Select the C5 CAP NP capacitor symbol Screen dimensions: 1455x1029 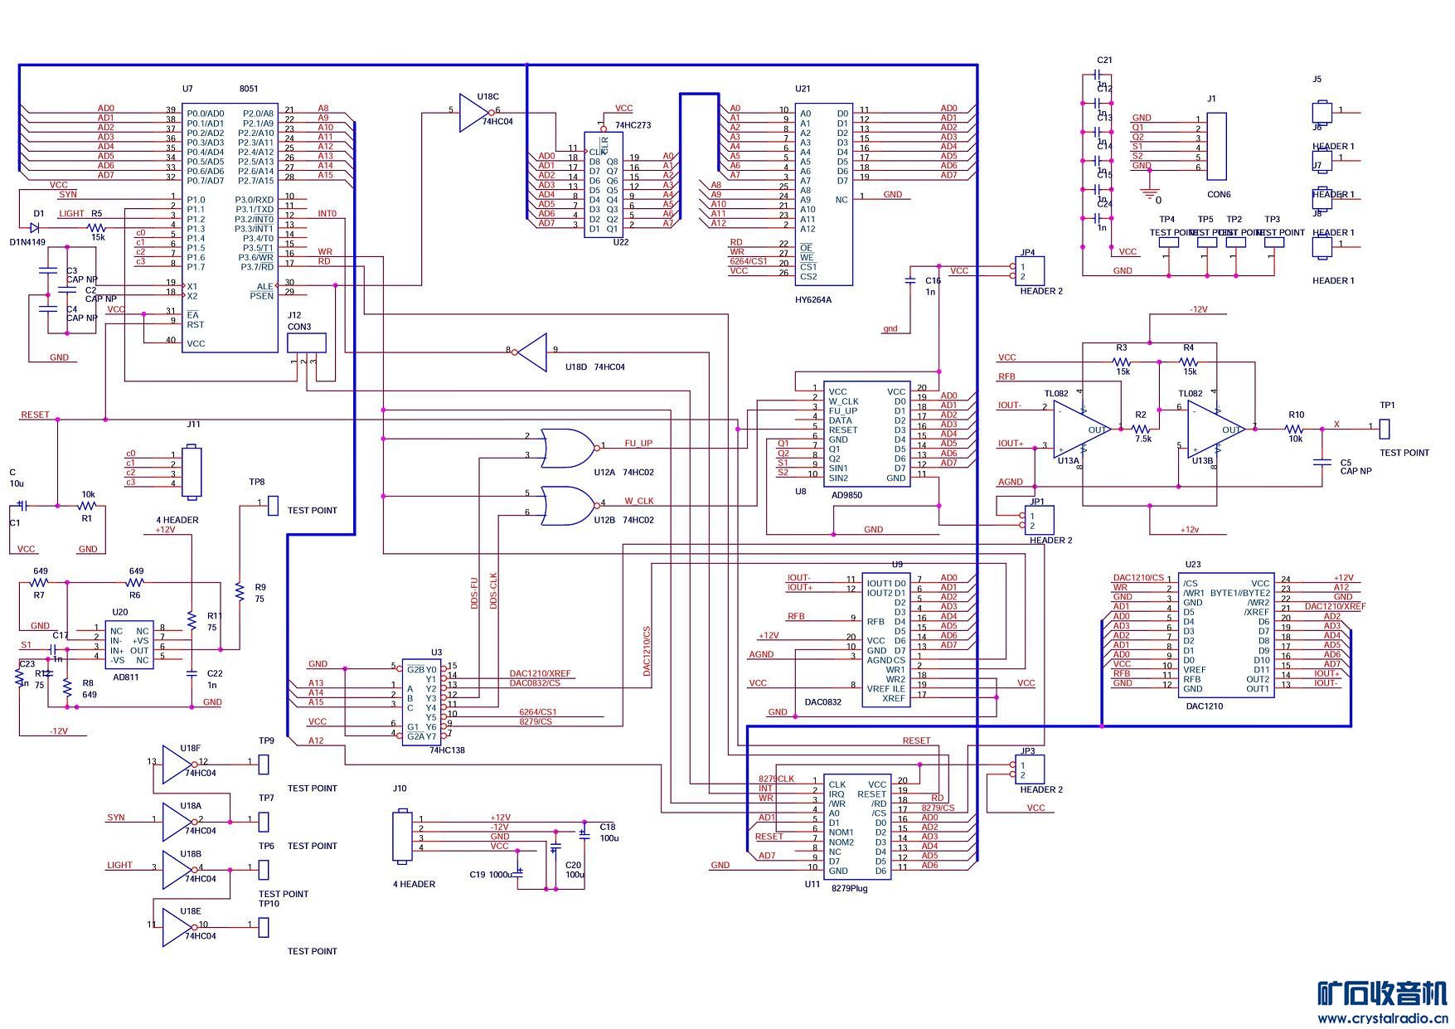point(1322,462)
